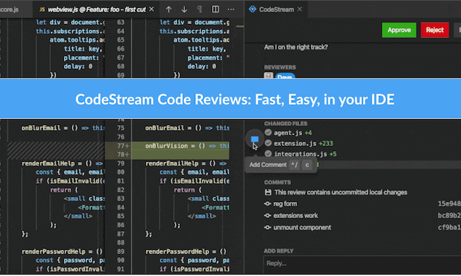Select the reg form commit
Screen dimensions: 461x276
285,203
